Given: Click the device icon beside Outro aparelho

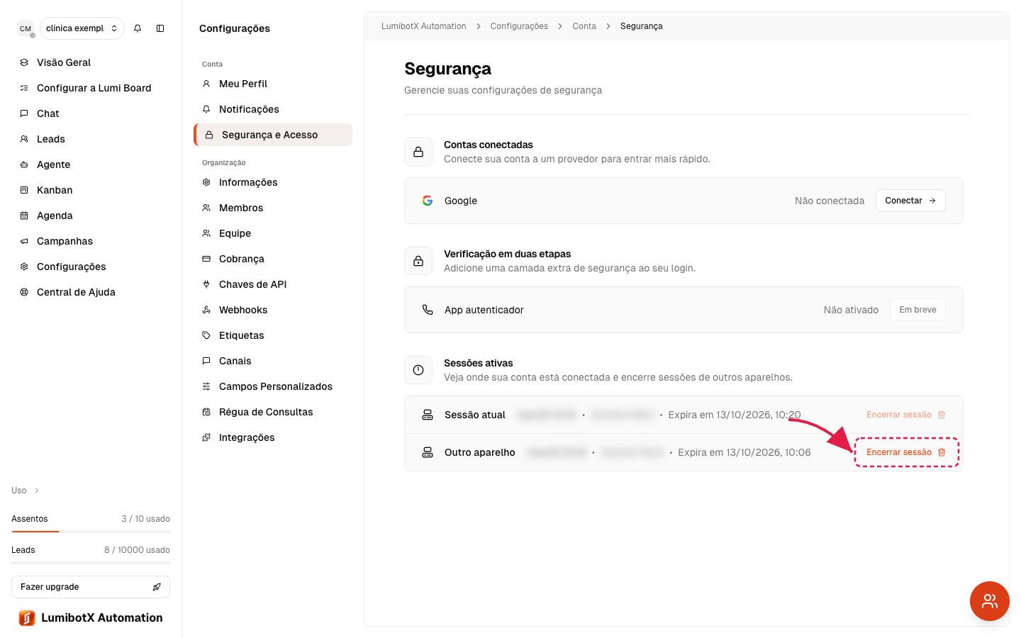Looking at the screenshot, I should pyautogui.click(x=428, y=452).
